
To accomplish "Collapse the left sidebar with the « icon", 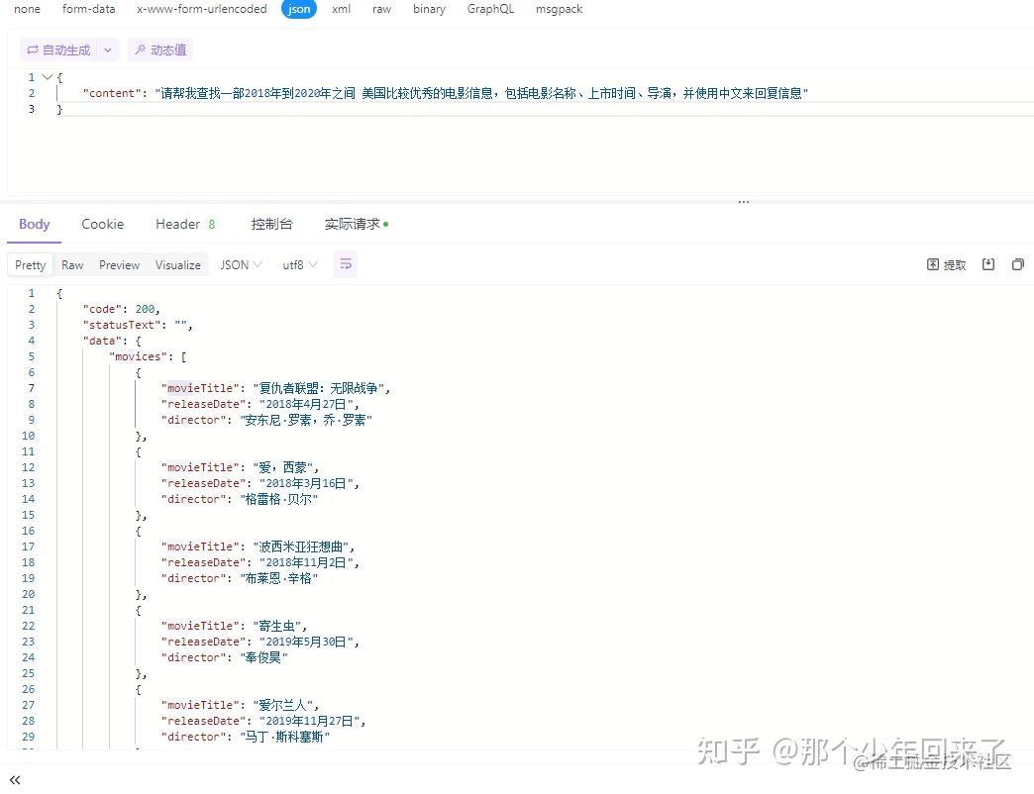I will coord(14,779).
